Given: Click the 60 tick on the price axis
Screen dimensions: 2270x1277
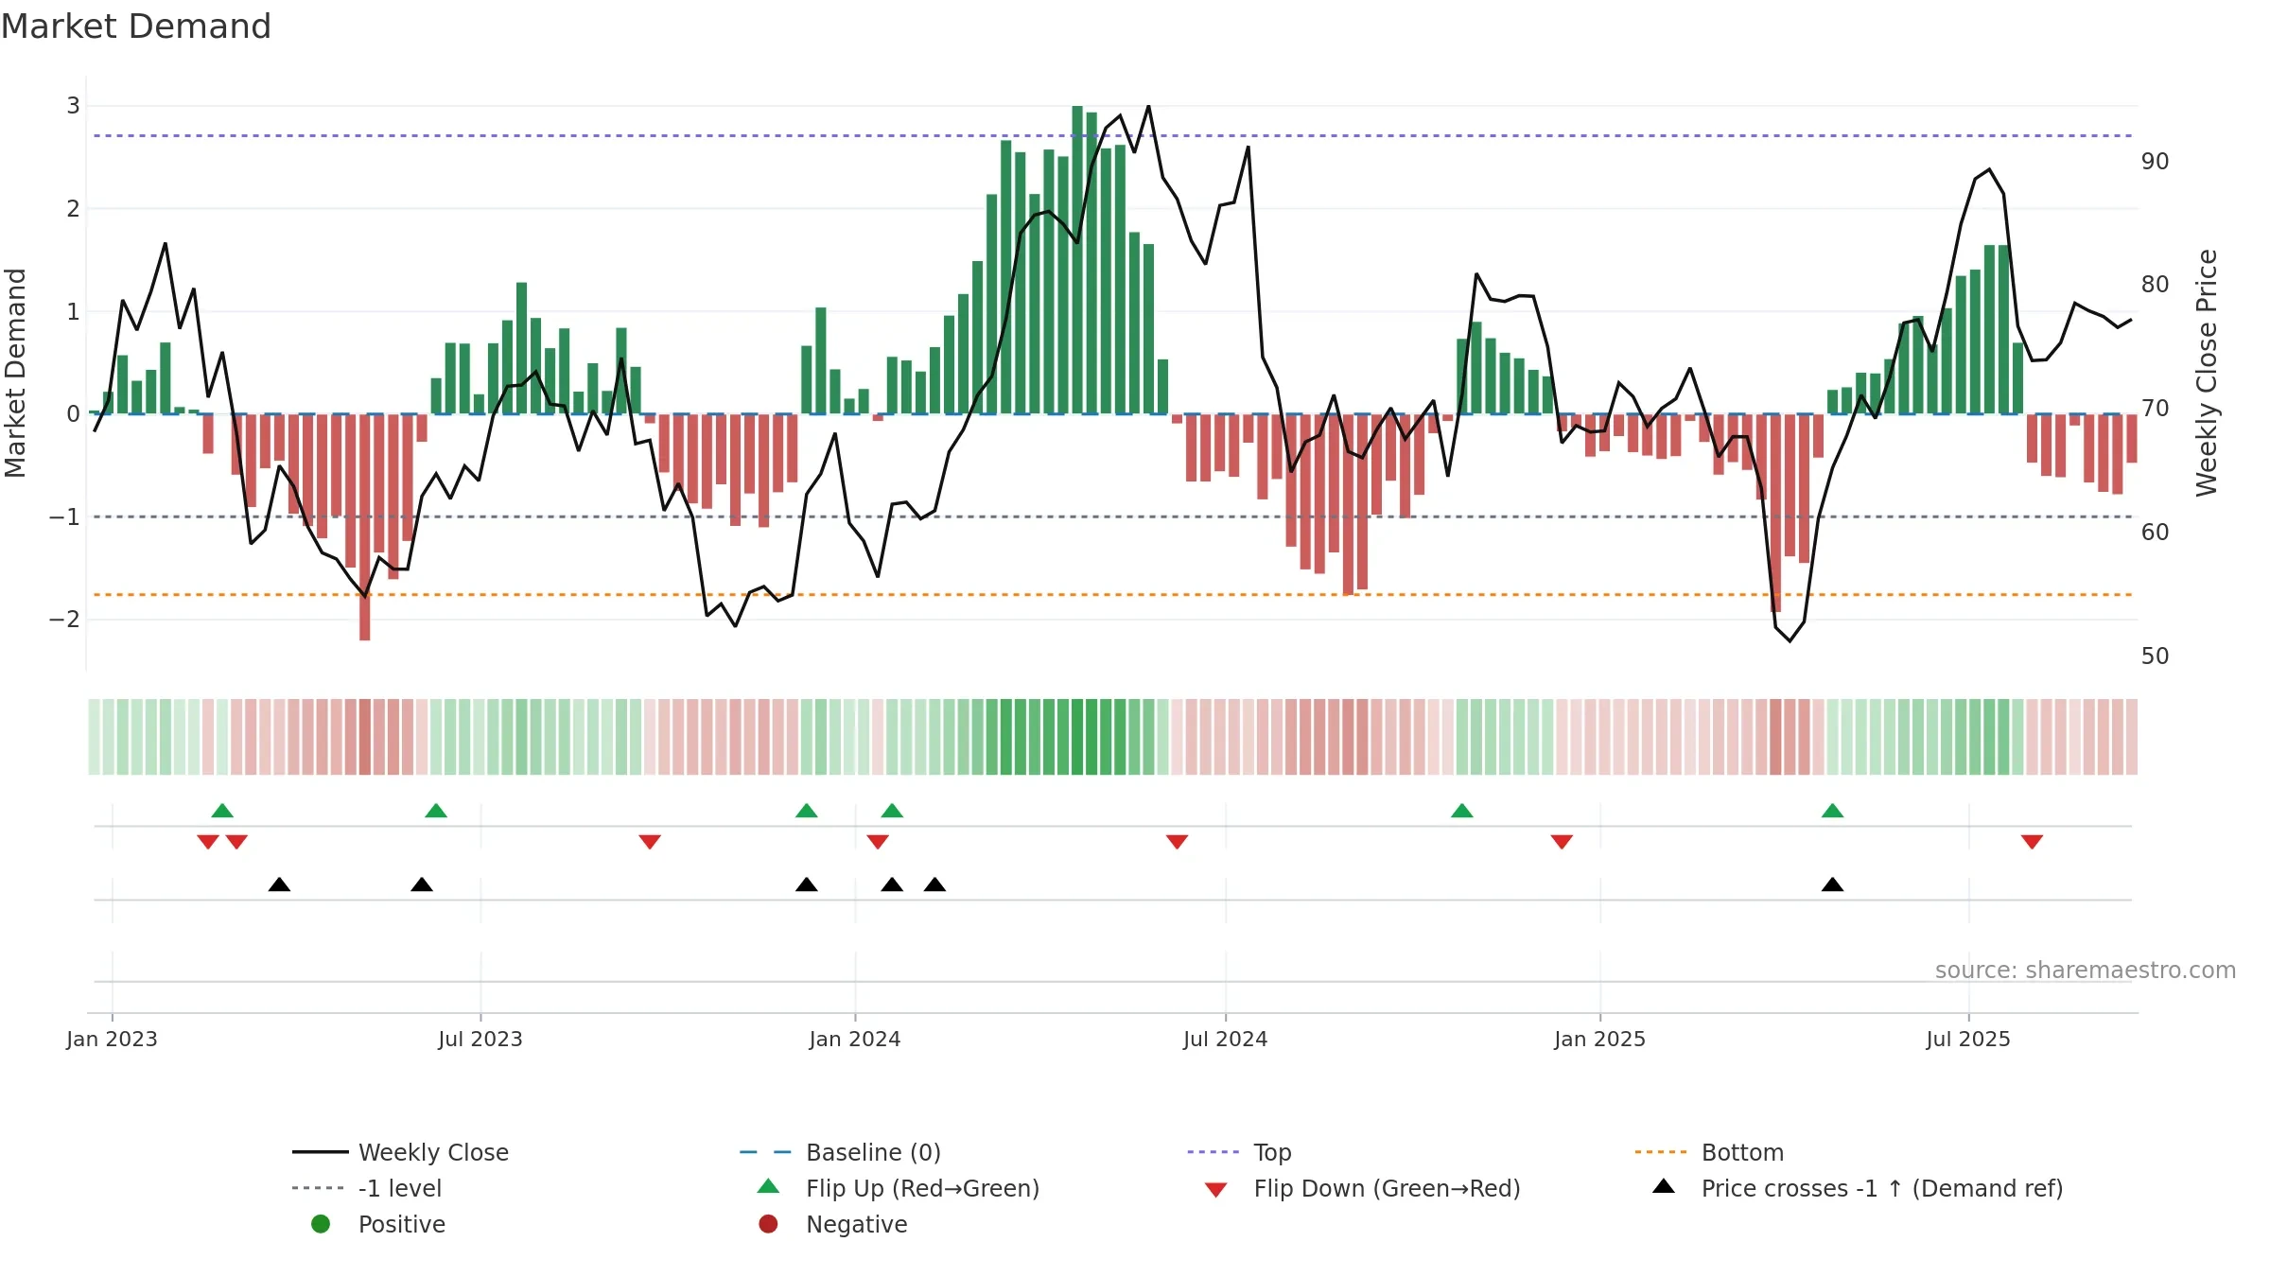Looking at the screenshot, I should 2156,532.
